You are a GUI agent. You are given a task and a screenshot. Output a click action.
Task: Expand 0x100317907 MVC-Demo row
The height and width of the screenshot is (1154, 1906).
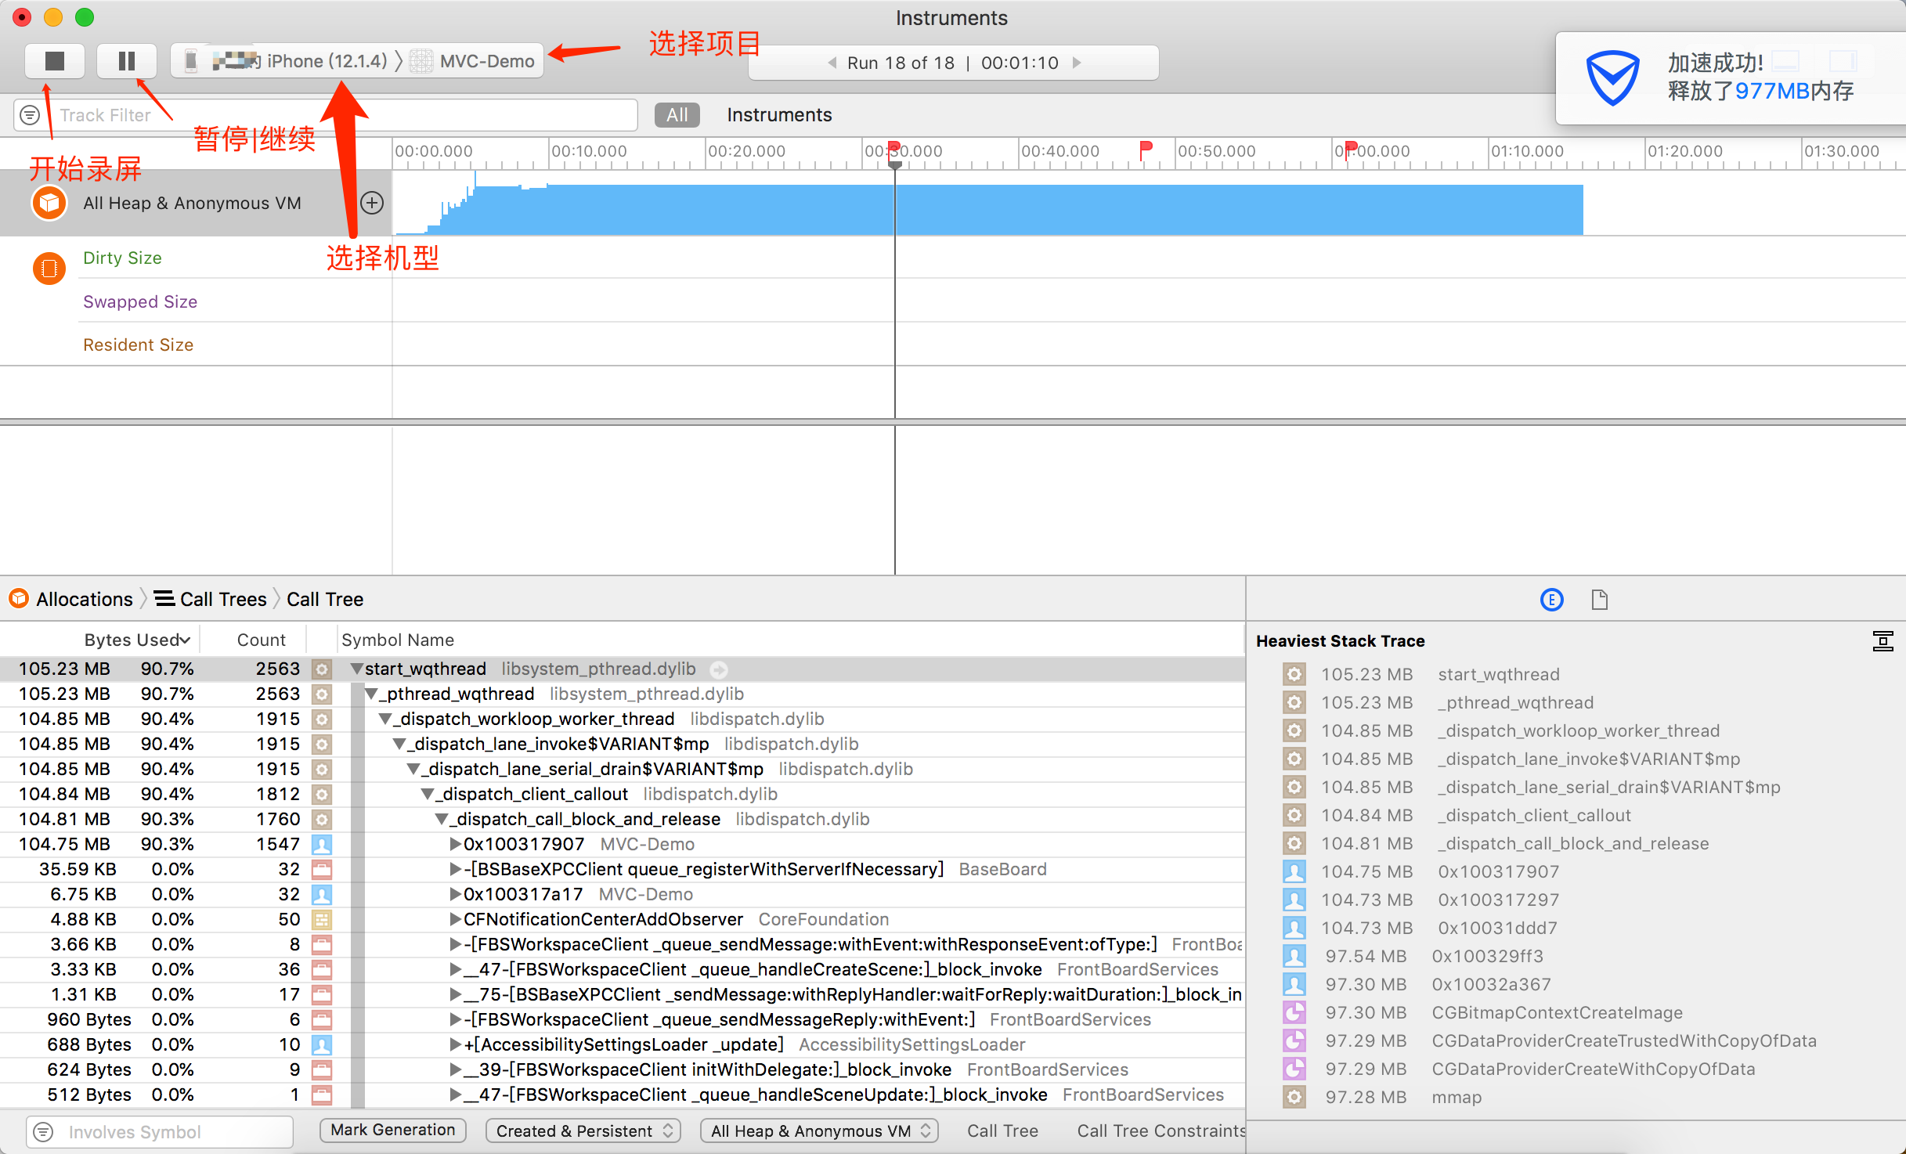455,845
